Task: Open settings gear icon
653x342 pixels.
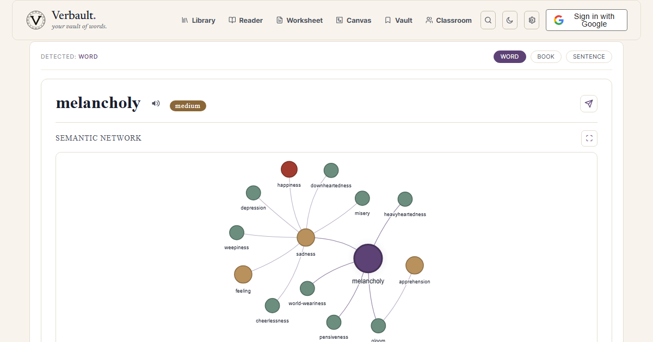Action: click(532, 20)
